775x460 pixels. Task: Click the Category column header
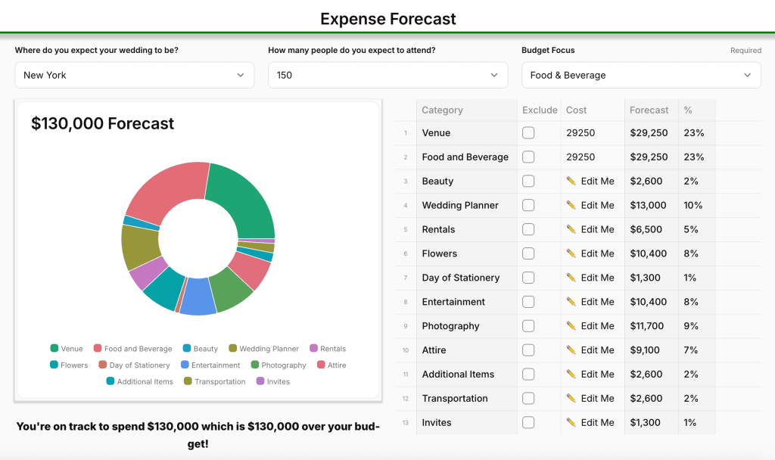click(x=442, y=110)
